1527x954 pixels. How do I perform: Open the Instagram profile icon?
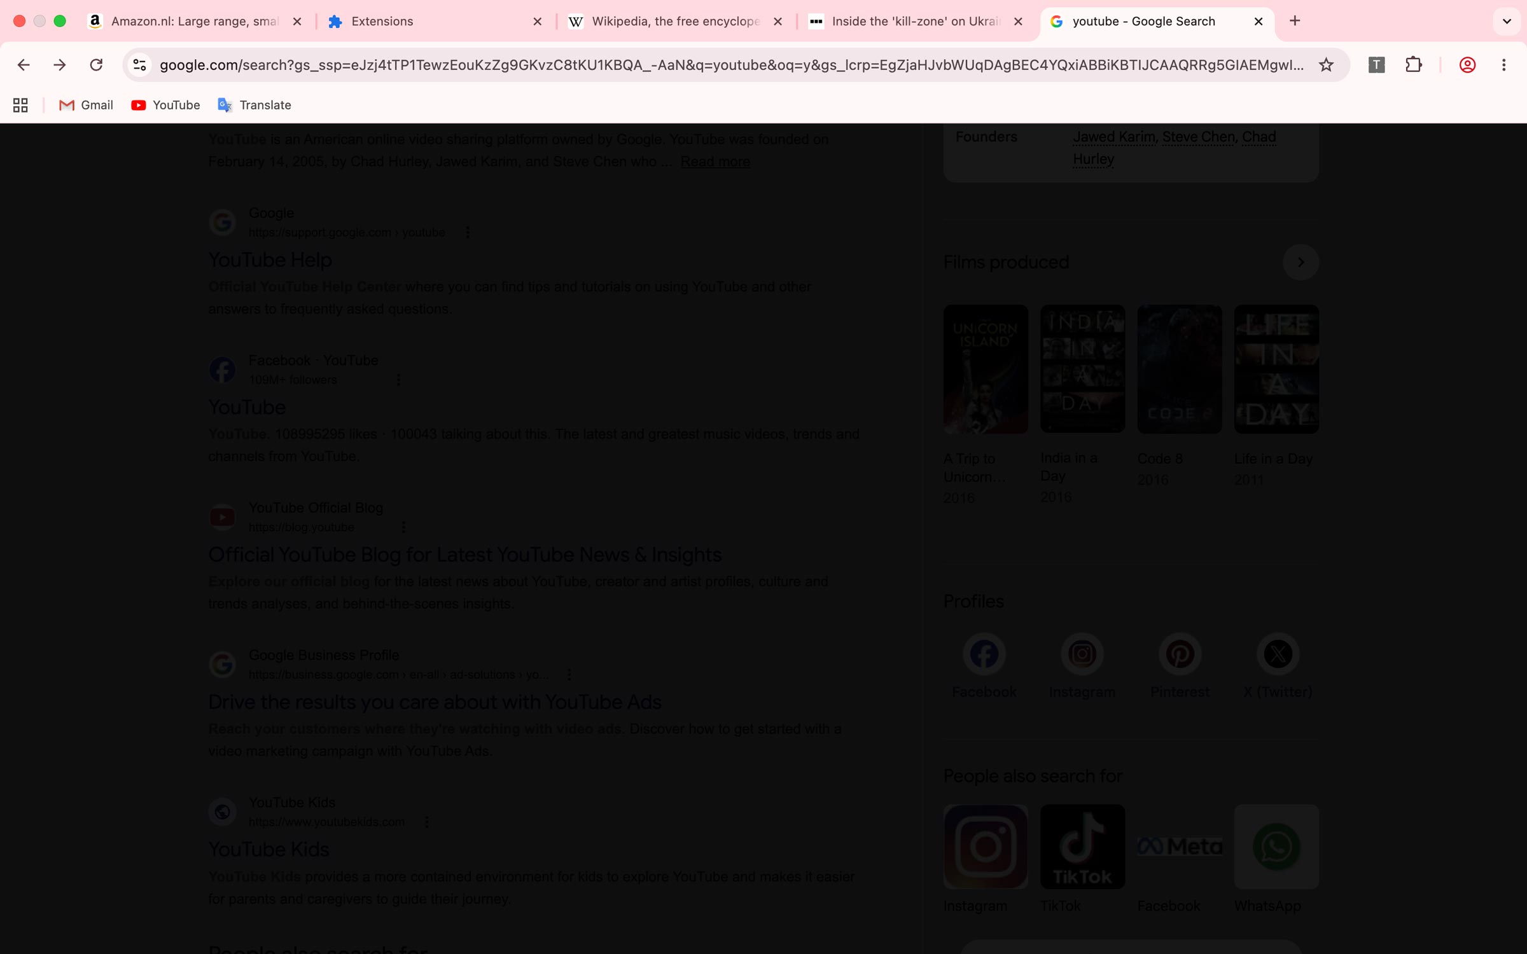coord(1082,654)
